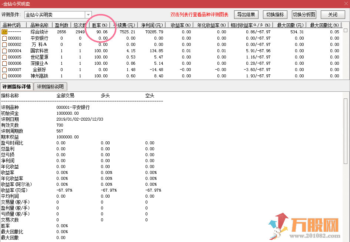Screen dimensions: 350x242
Task: Click the 多头 column heading
Action: point(105,96)
